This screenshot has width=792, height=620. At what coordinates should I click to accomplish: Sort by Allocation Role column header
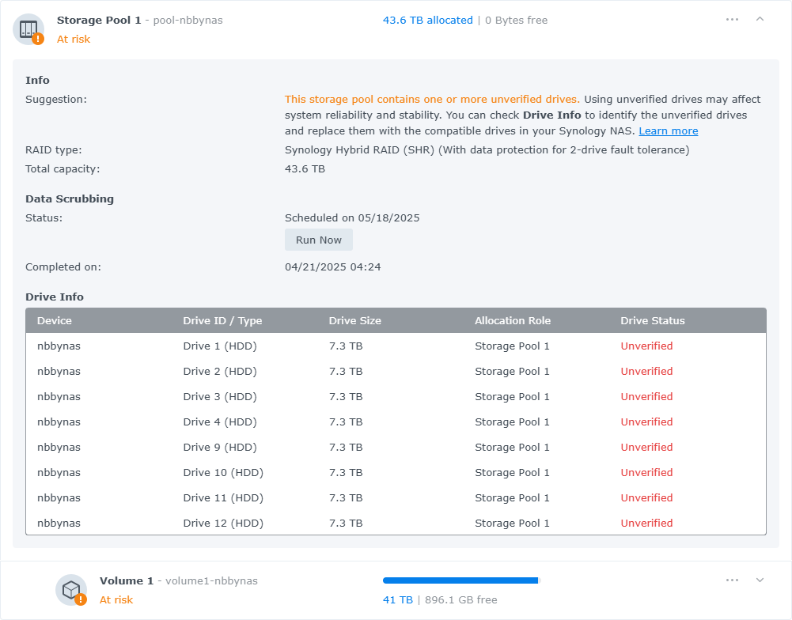click(513, 320)
